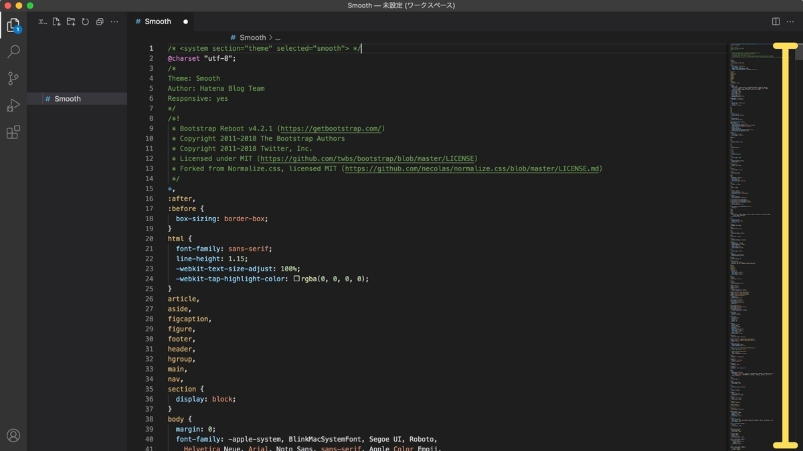Close the unsaved Smooth tab via dot
803x451 pixels.
[x=185, y=21]
